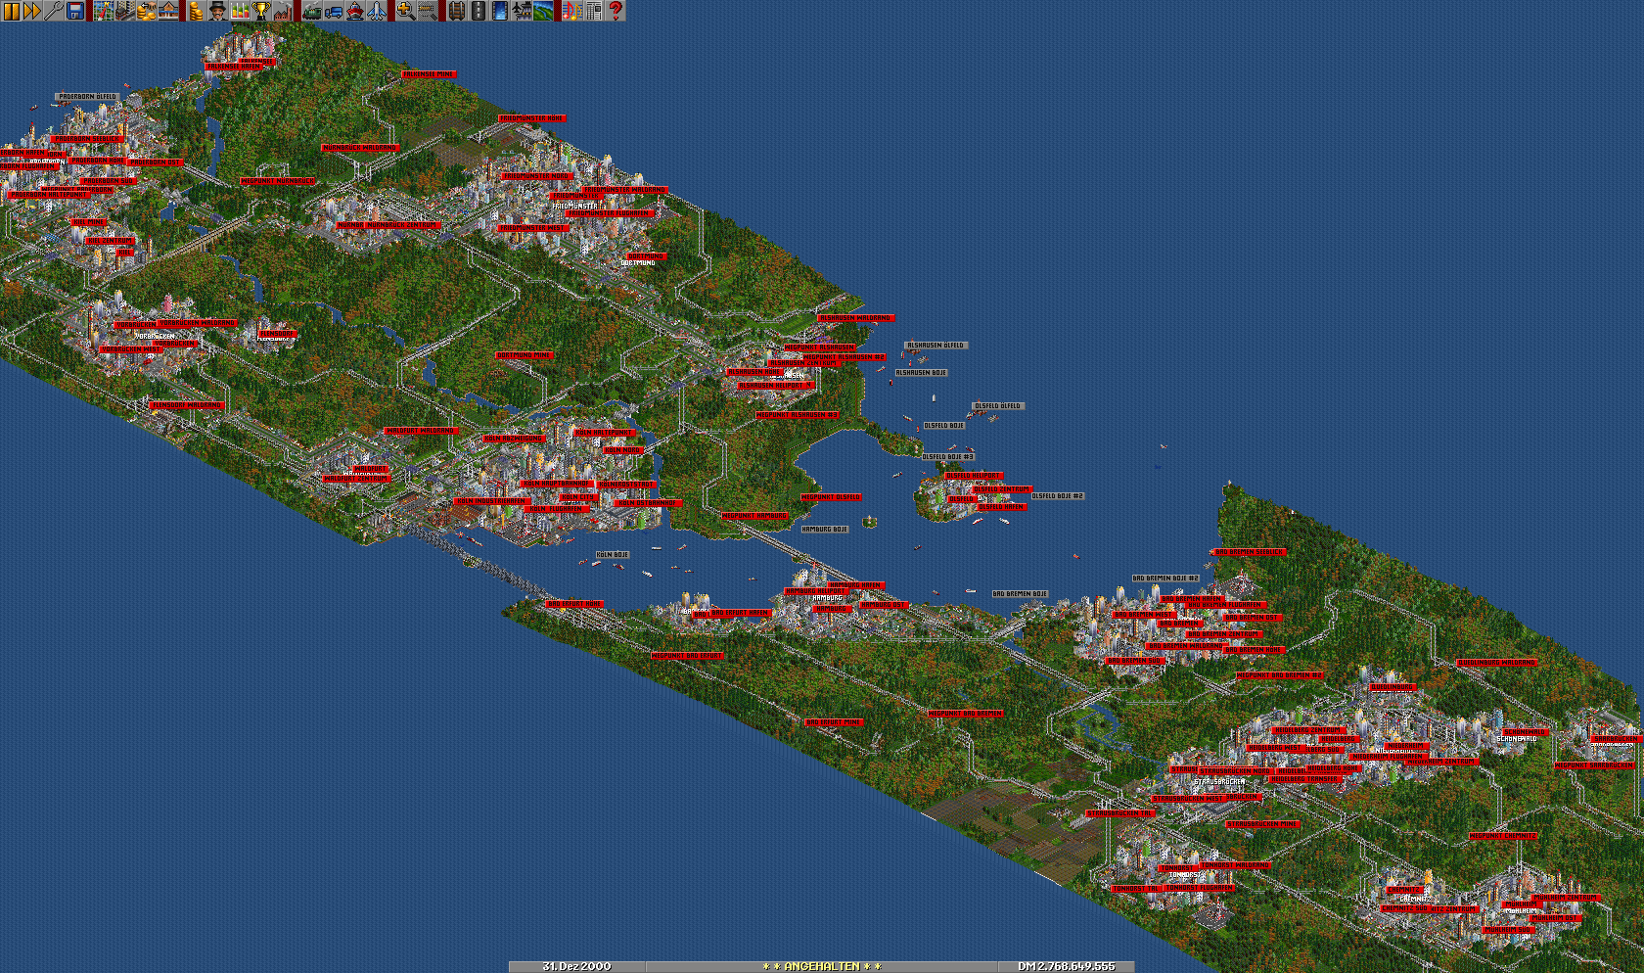Open the sound and music menu
This screenshot has width=1644, height=973.
click(x=571, y=11)
